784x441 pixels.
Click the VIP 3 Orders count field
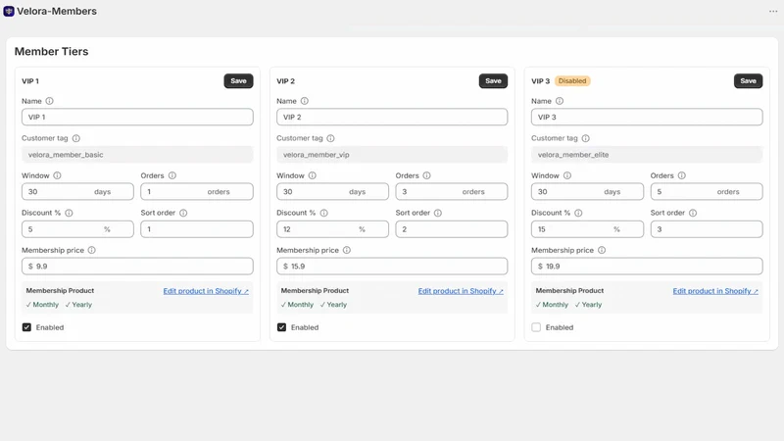pos(707,191)
